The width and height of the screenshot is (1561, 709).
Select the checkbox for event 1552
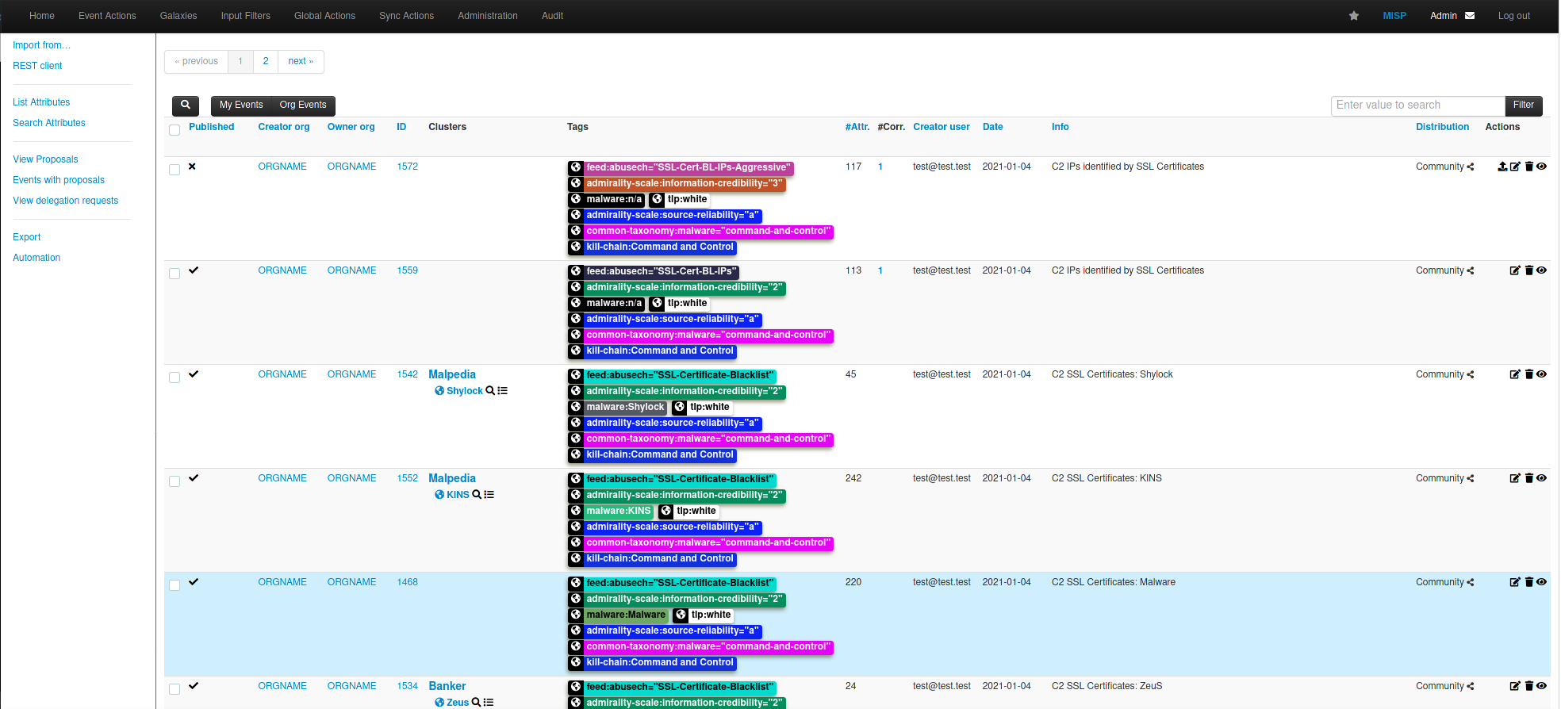[175, 481]
